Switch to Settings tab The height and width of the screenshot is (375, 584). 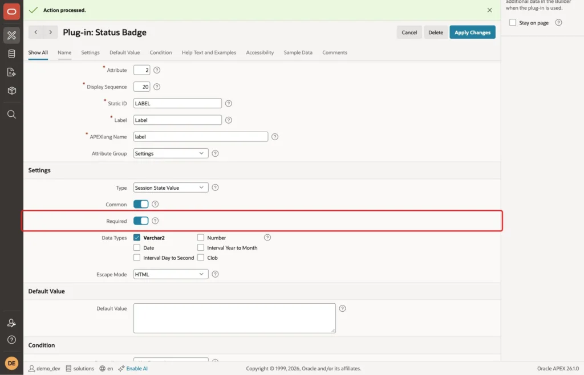91,52
